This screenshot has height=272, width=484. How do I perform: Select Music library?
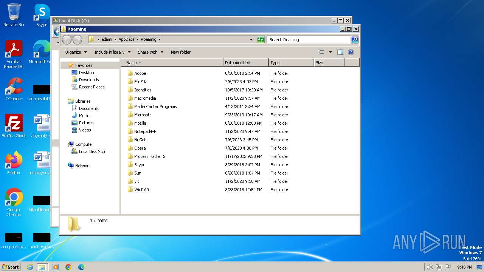[x=84, y=116]
